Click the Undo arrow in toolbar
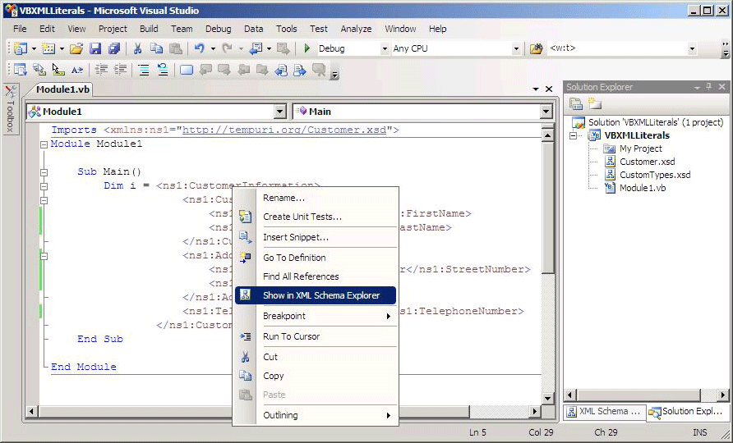The image size is (733, 443). click(199, 49)
